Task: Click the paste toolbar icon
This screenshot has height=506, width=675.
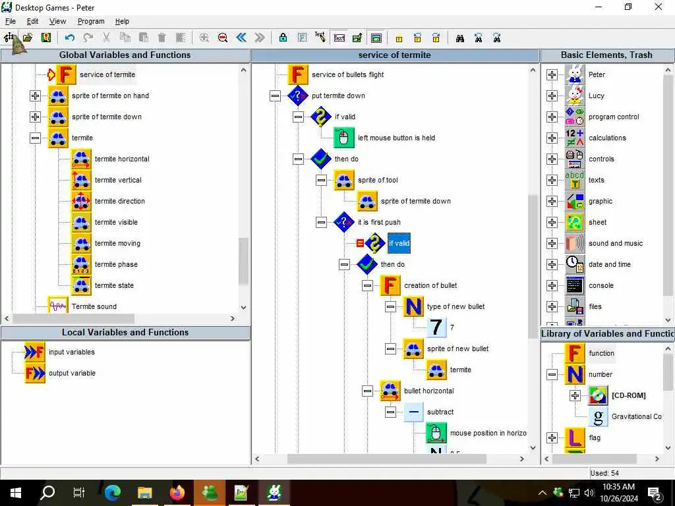Action: [x=143, y=38]
